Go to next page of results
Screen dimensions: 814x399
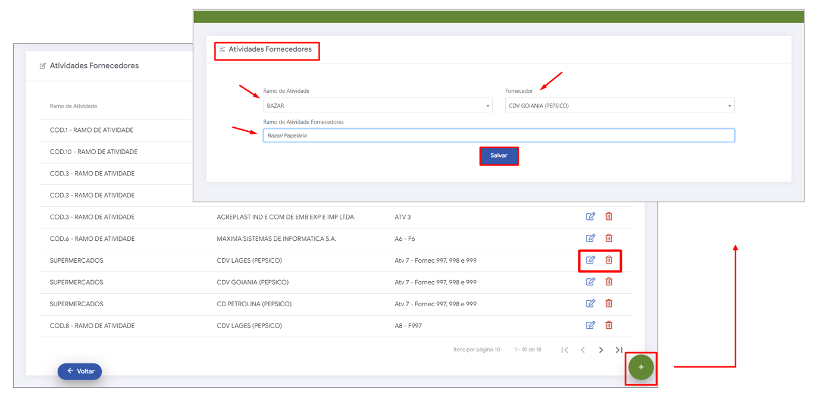(x=601, y=350)
